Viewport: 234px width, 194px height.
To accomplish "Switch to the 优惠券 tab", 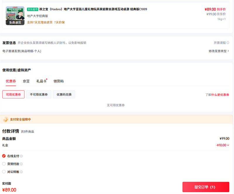I will point(11,81).
